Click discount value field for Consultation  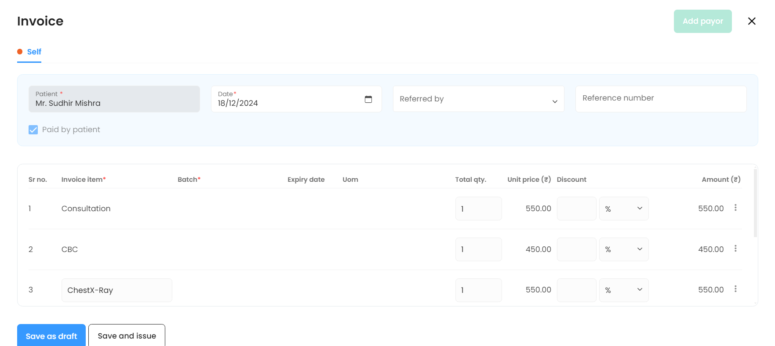click(576, 209)
